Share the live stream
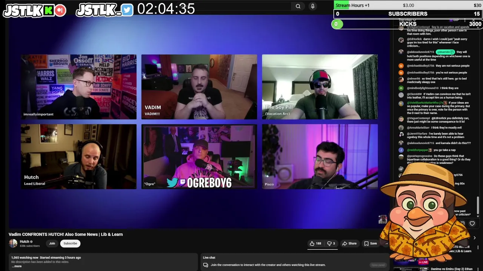Viewport: 483px width, 271px height. pyautogui.click(x=349, y=244)
